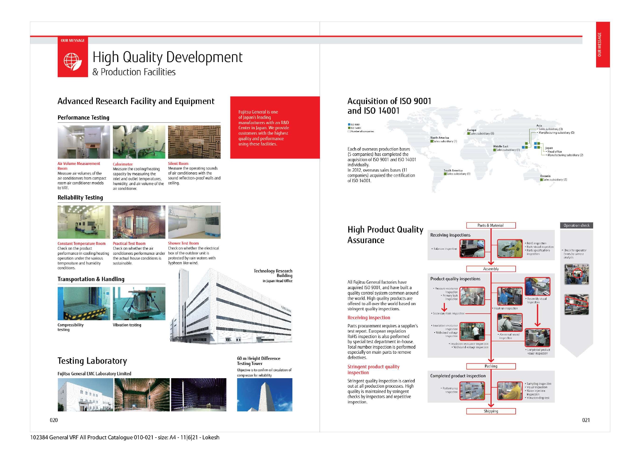
Task: Open the Air Volume Measurement Room photo
Action: pos(84,142)
